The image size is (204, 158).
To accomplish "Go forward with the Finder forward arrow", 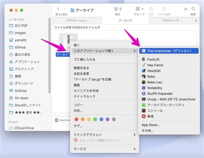I will 65,9.
